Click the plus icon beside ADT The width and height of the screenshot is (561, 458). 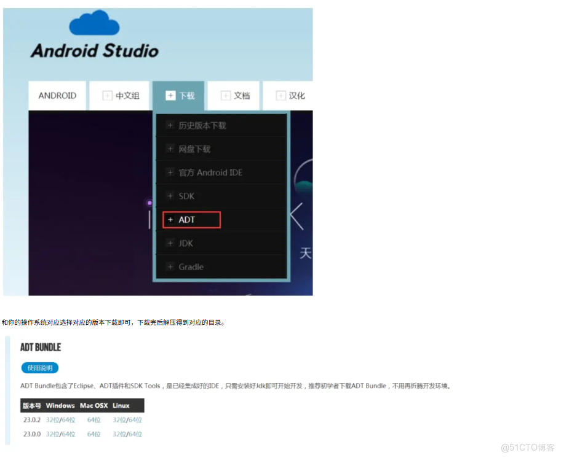(x=170, y=220)
